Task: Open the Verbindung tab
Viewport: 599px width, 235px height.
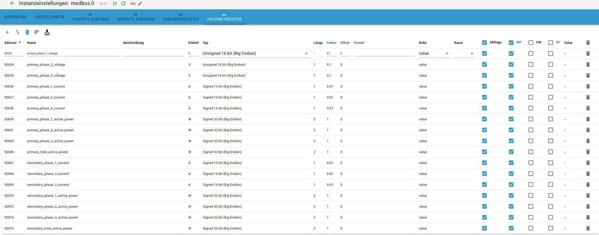Action: [15, 17]
